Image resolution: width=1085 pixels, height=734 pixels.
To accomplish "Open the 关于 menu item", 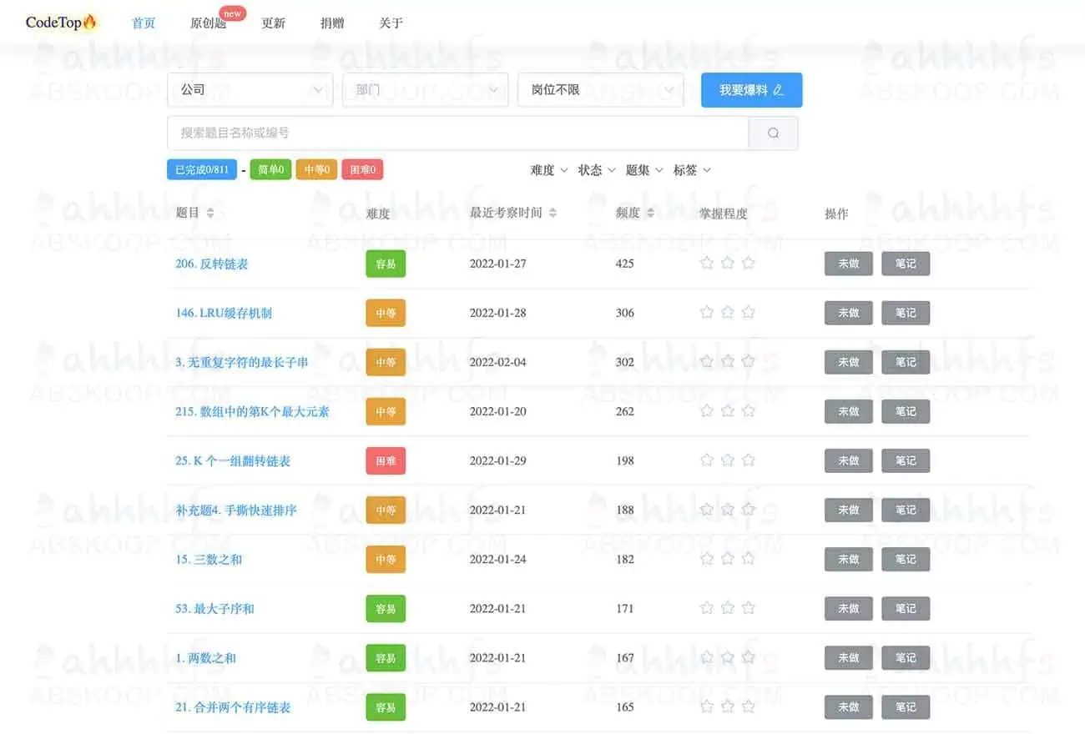I will [x=390, y=23].
